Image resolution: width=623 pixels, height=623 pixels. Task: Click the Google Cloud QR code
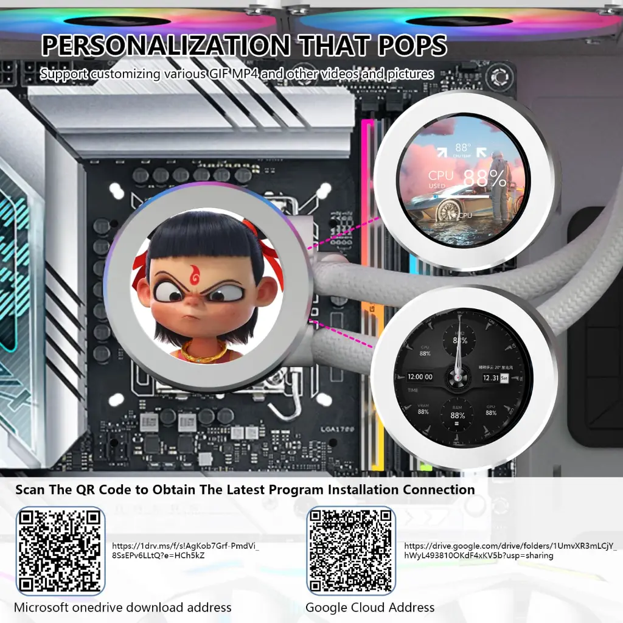(x=351, y=551)
